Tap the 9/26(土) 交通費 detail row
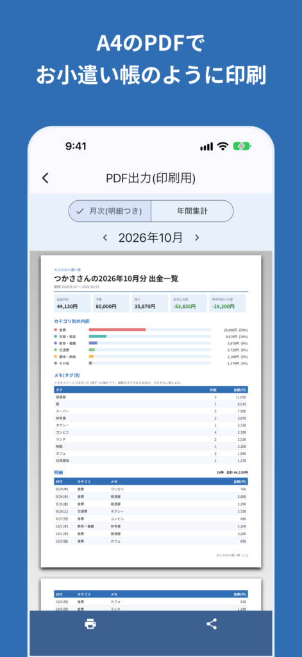The width and height of the screenshot is (302, 657). coord(151,511)
